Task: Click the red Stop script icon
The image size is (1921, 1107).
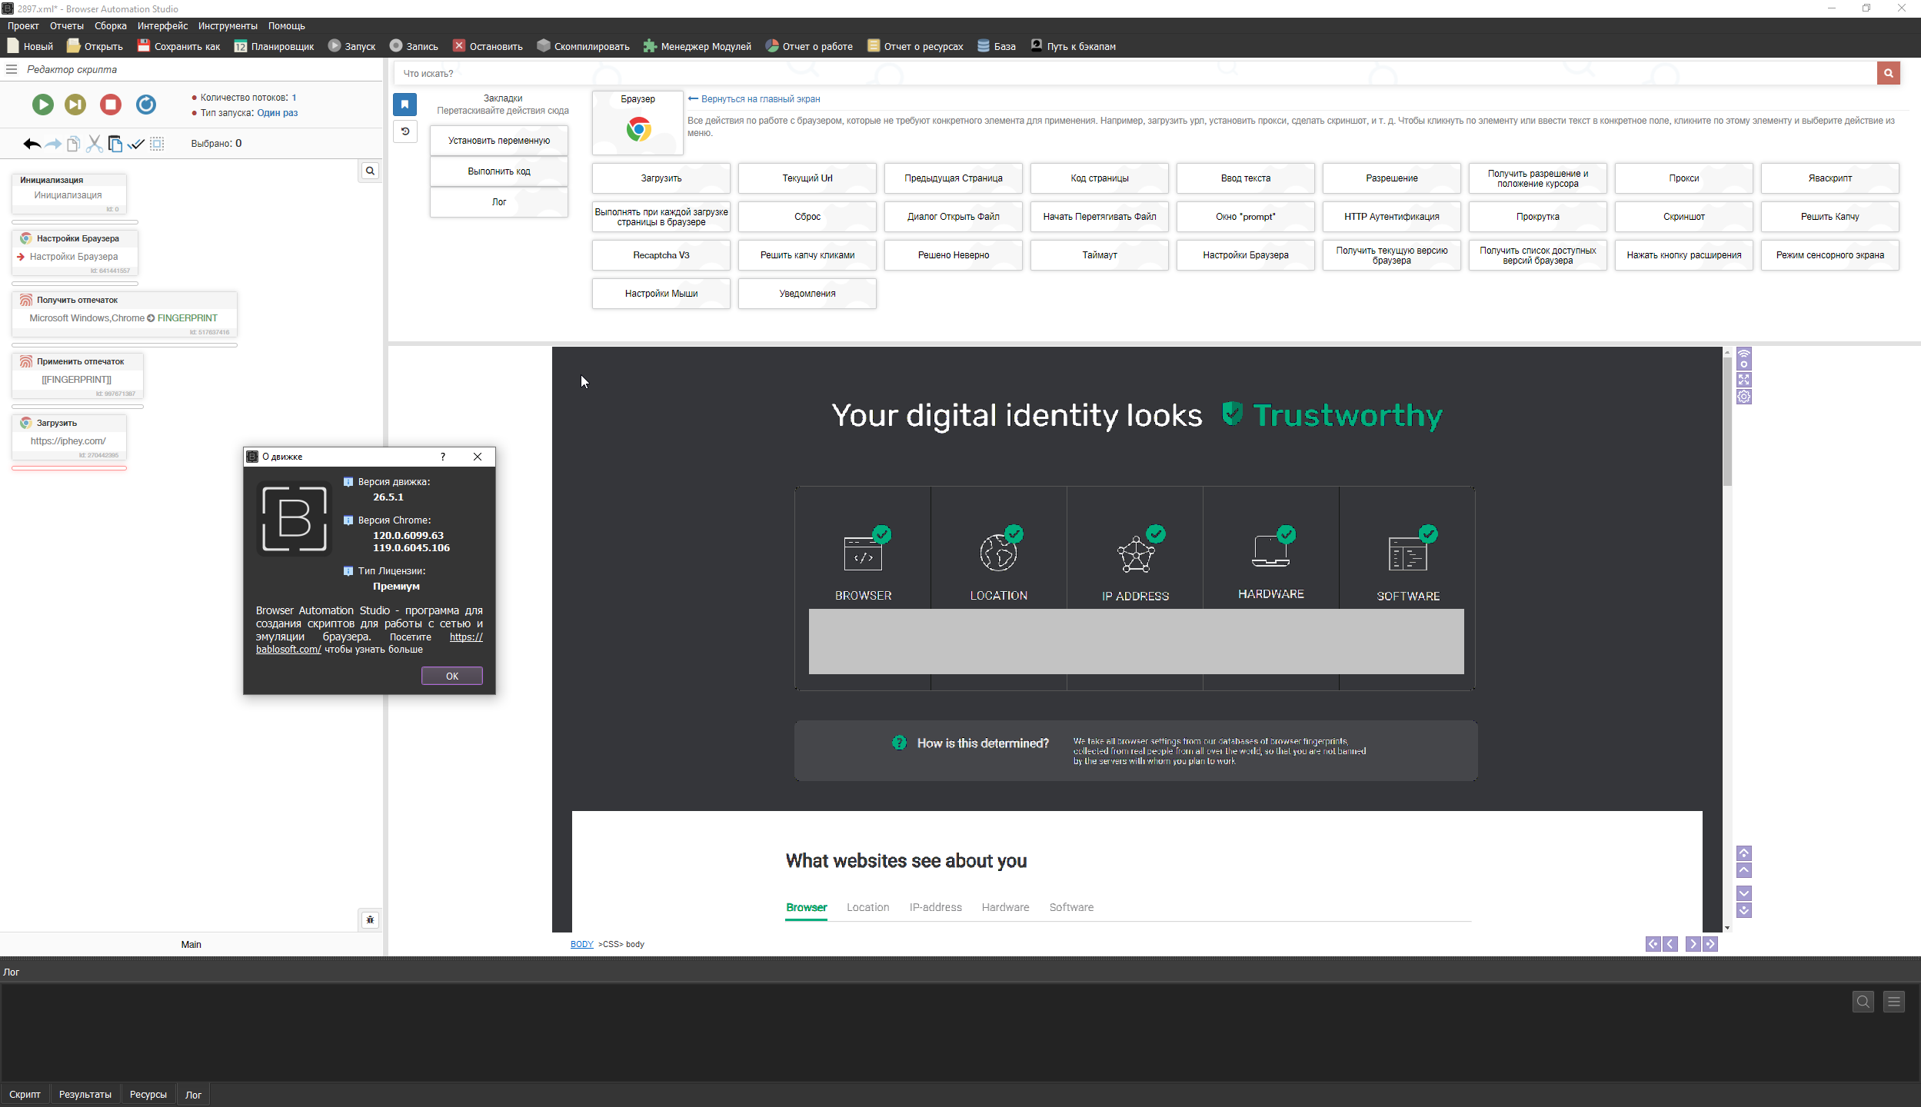Action: click(111, 105)
